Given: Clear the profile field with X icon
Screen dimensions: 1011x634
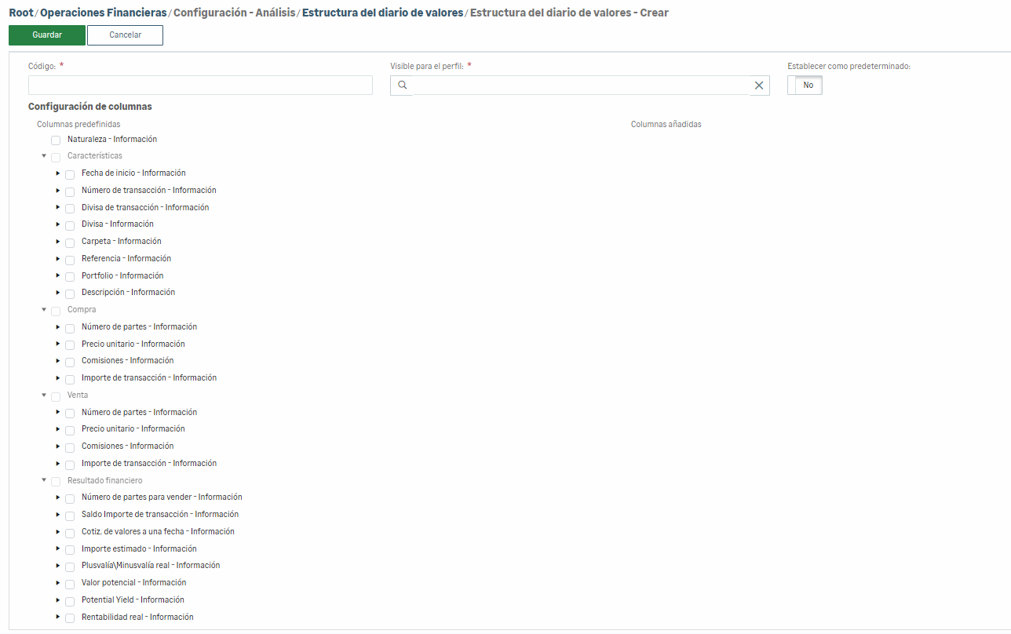Looking at the screenshot, I should click(758, 86).
